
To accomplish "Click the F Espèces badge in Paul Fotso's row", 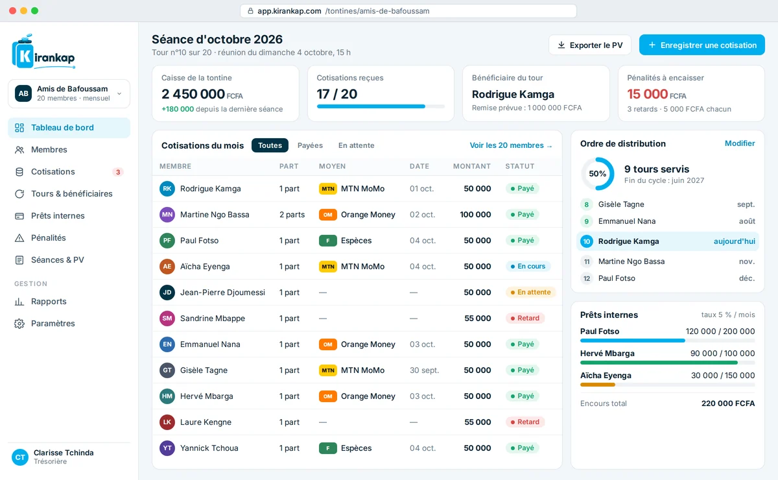I will [x=328, y=241].
